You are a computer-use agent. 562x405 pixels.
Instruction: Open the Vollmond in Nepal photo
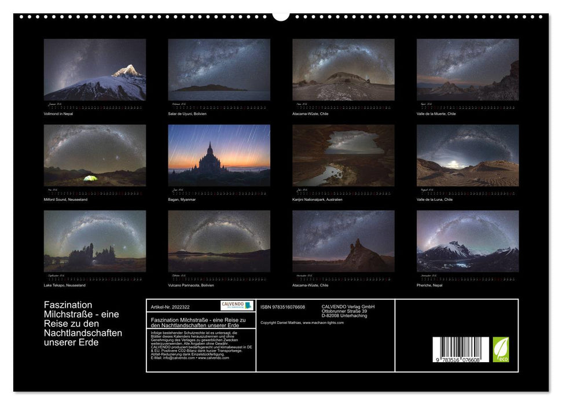95,70
